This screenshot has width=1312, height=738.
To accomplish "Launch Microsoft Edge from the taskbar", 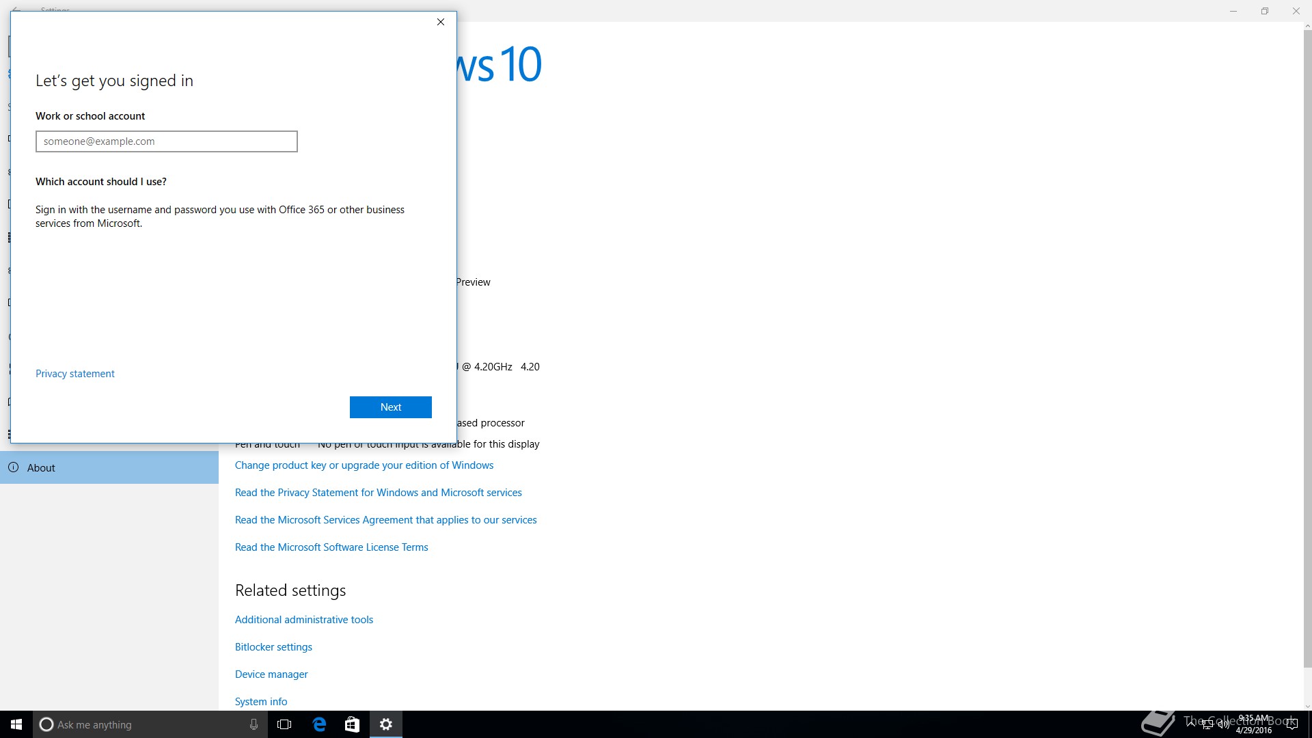I will click(319, 724).
